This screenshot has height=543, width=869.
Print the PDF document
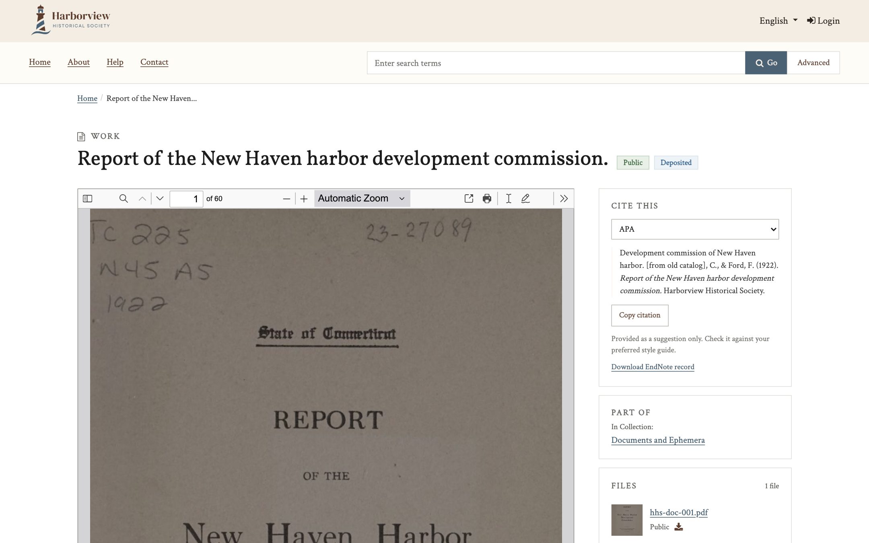(487, 199)
